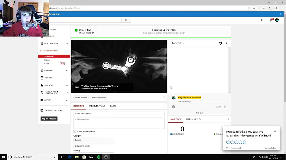Click Windows taskbar search box

(x=33, y=157)
